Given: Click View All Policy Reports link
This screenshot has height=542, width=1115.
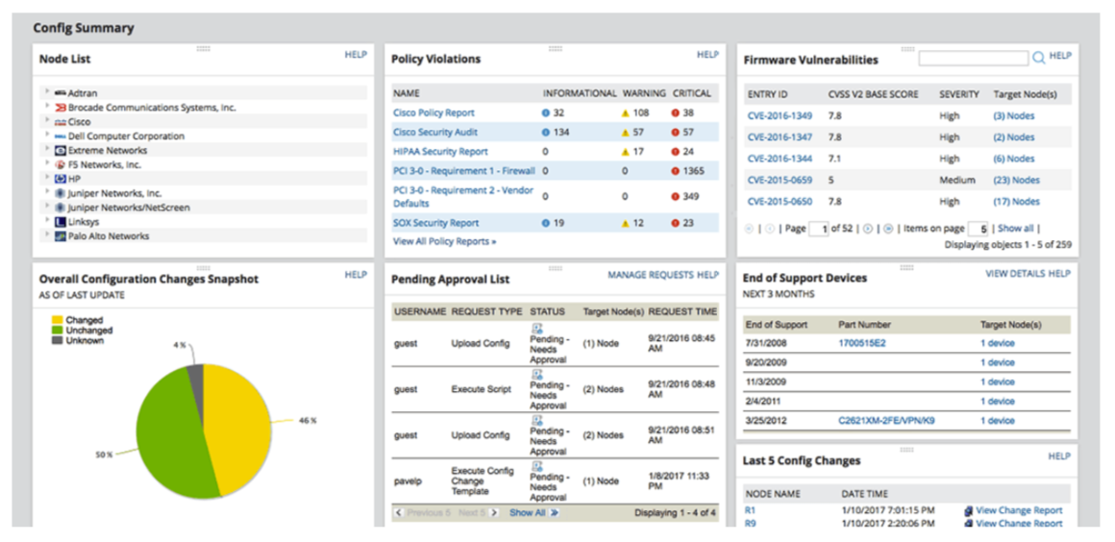Looking at the screenshot, I should pos(444,241).
